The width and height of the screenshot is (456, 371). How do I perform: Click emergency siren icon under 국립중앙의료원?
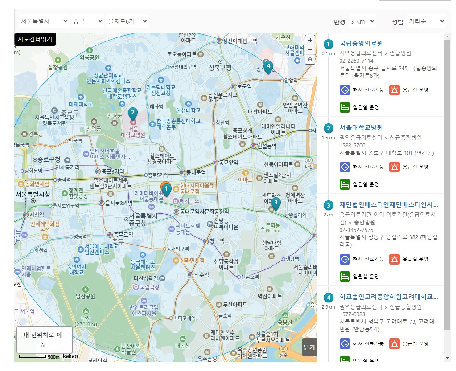tap(394, 90)
